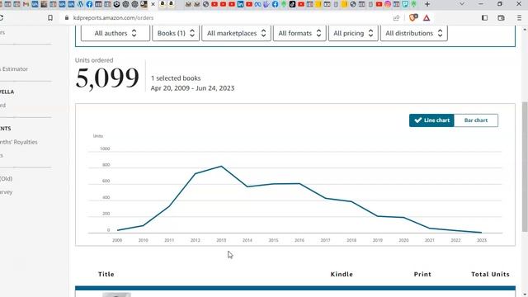Open the Instagram browser tab
The width and height of the screenshot is (528, 297).
tap(388, 4)
